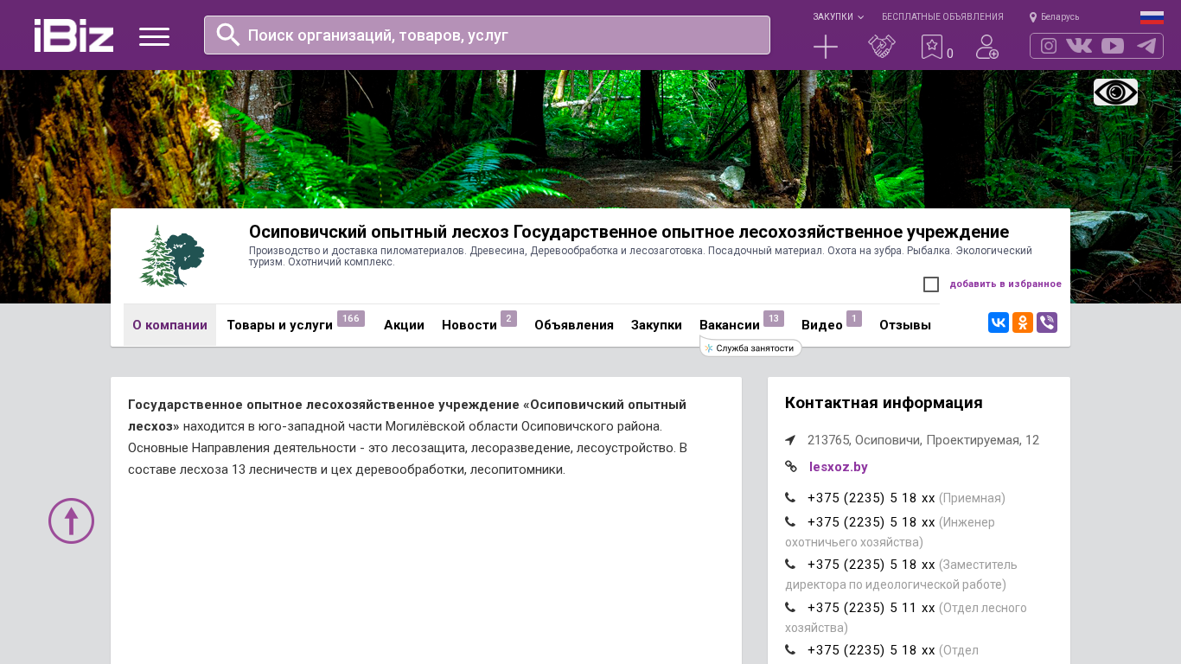The width and height of the screenshot is (1181, 664).
Task: Open the hamburger menu
Action: click(154, 36)
